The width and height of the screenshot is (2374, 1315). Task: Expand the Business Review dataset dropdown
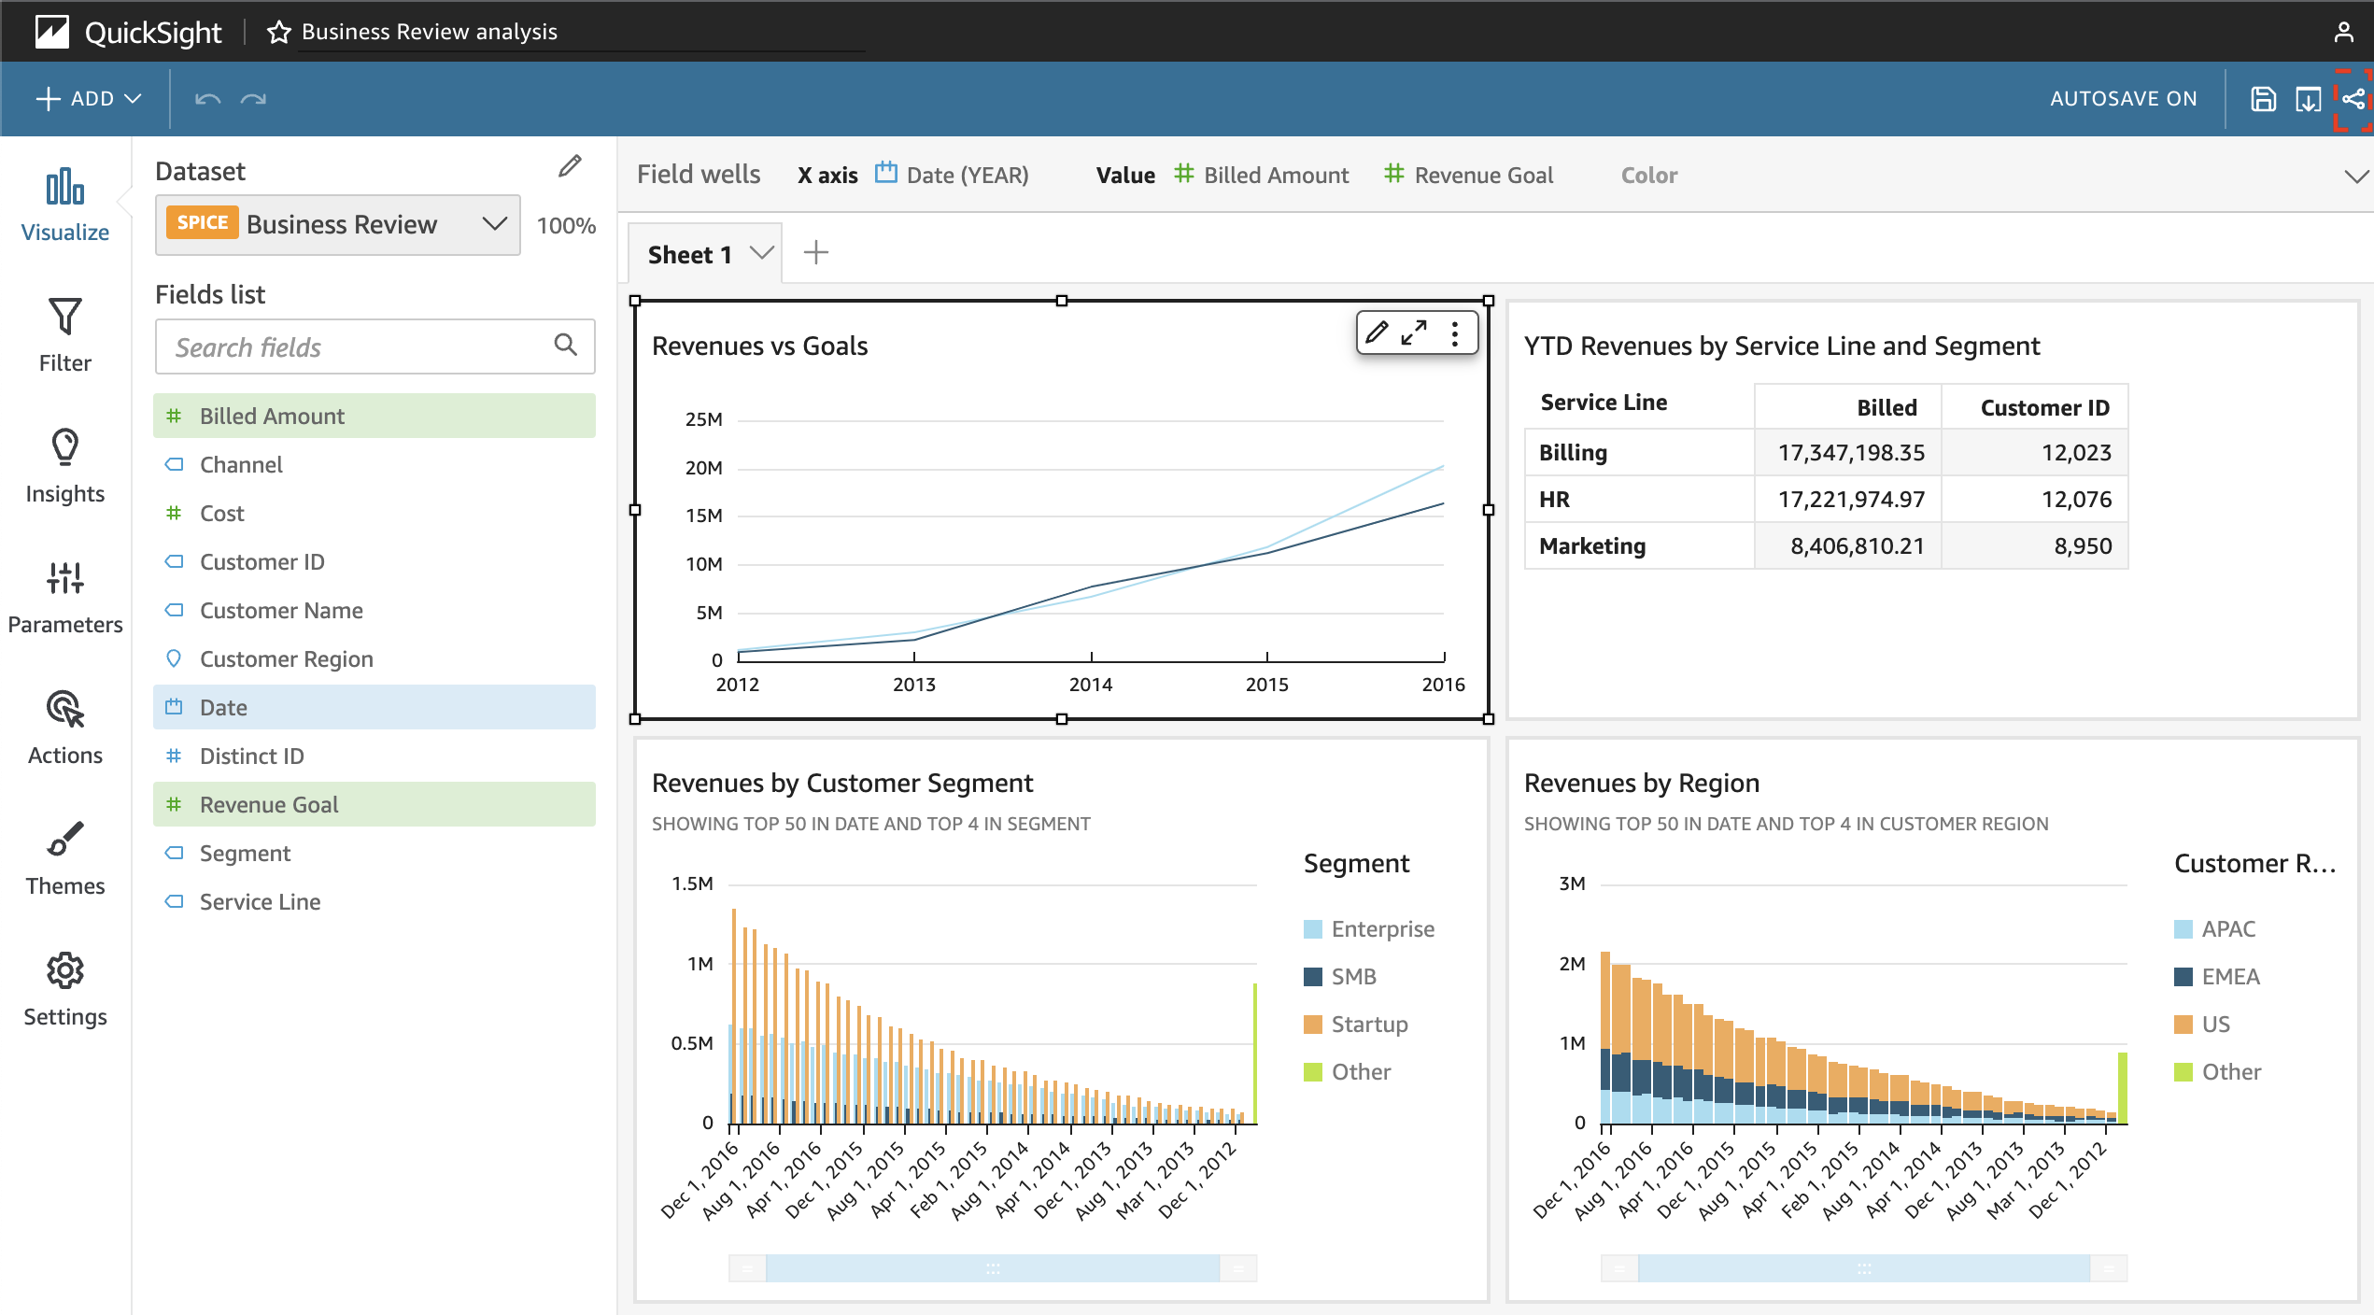tap(495, 224)
